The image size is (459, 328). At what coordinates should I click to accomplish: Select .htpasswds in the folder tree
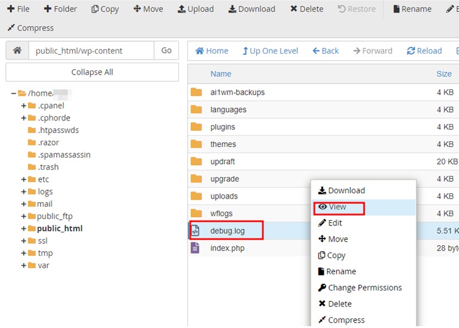coord(58,130)
